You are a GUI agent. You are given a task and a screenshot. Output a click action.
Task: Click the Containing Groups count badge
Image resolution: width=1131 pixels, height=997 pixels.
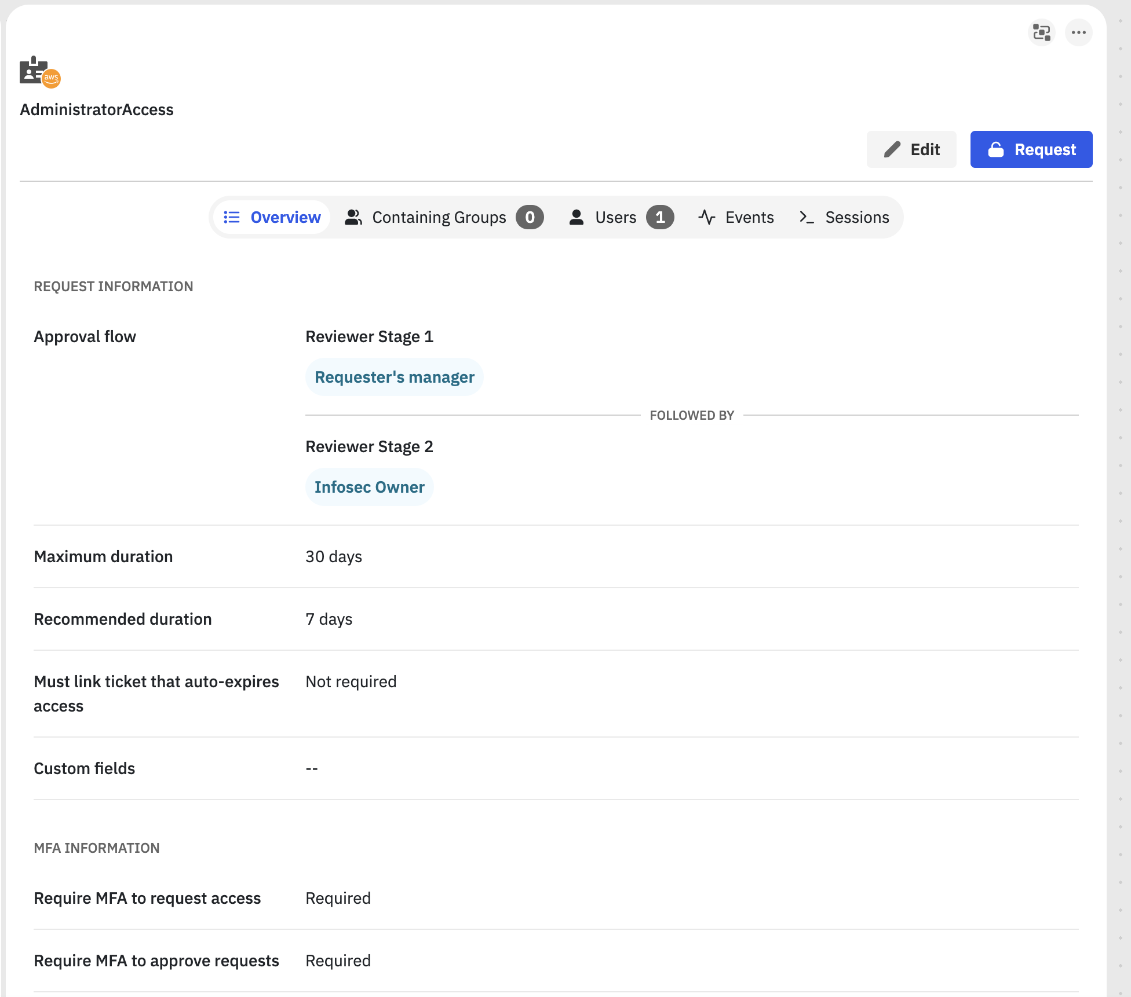(530, 217)
